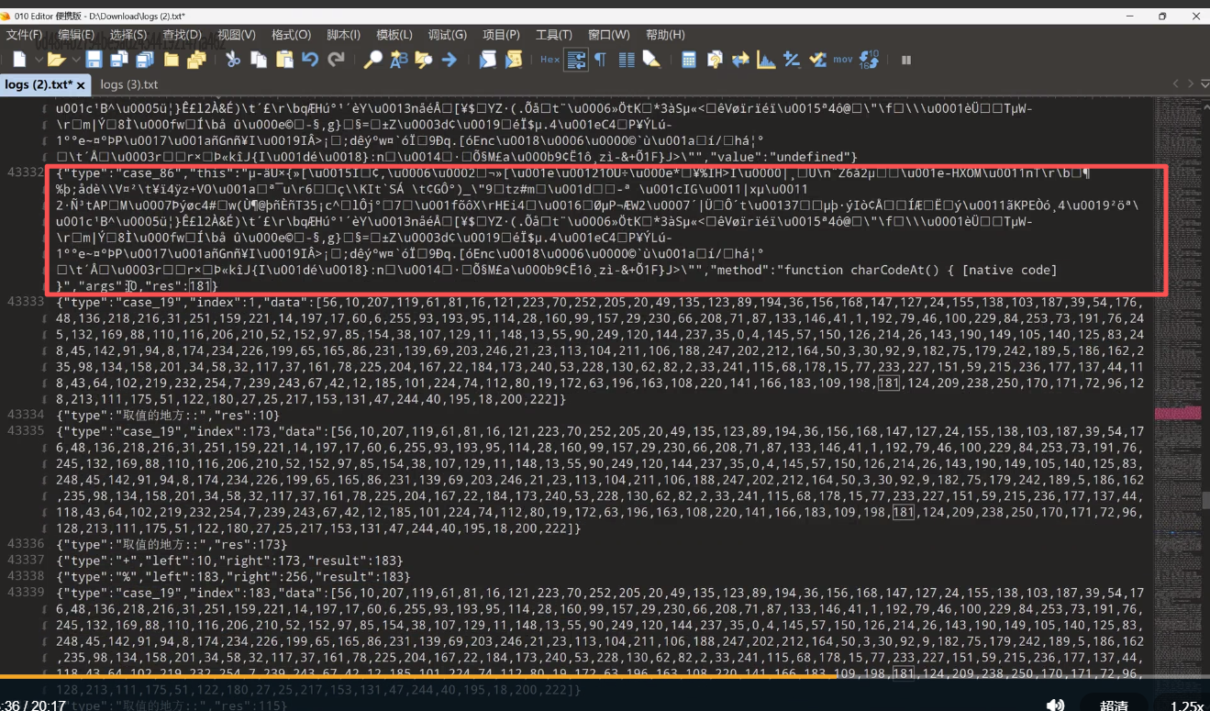Expand the Open file dropdown arrow

(x=74, y=61)
